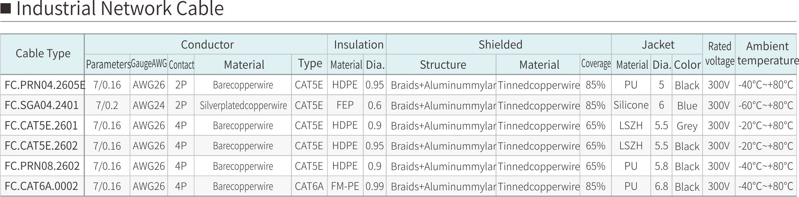Screen dimensions: 799x197
Task: Select the Coverage sub-header
Action: (596, 64)
